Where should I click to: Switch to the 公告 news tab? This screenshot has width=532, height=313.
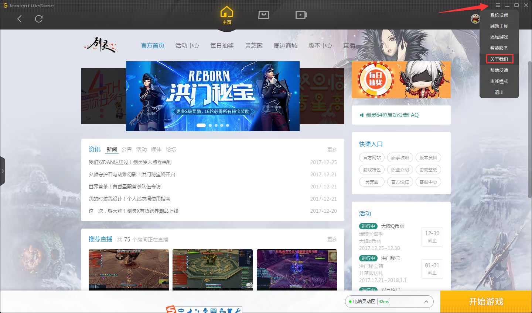(127, 149)
